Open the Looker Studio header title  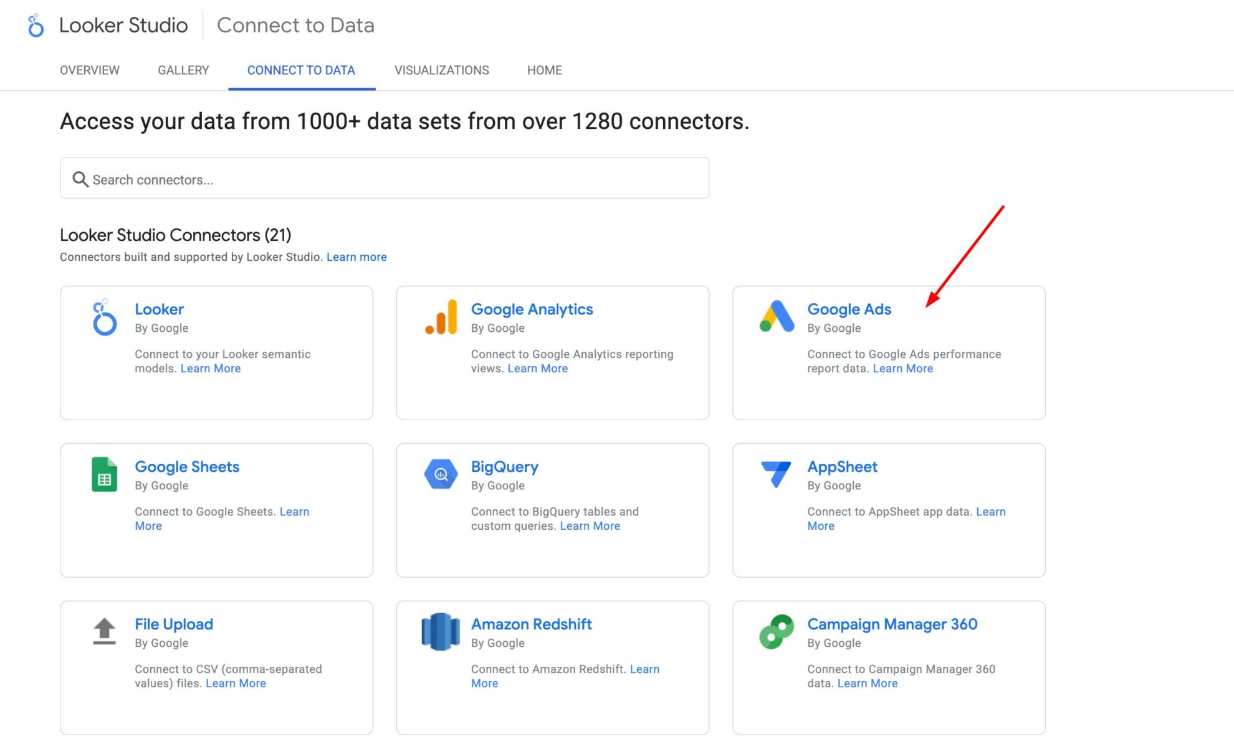tap(123, 25)
